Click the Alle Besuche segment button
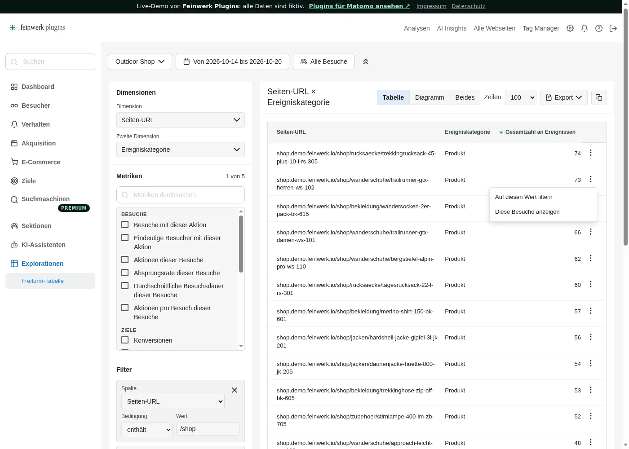 point(324,62)
